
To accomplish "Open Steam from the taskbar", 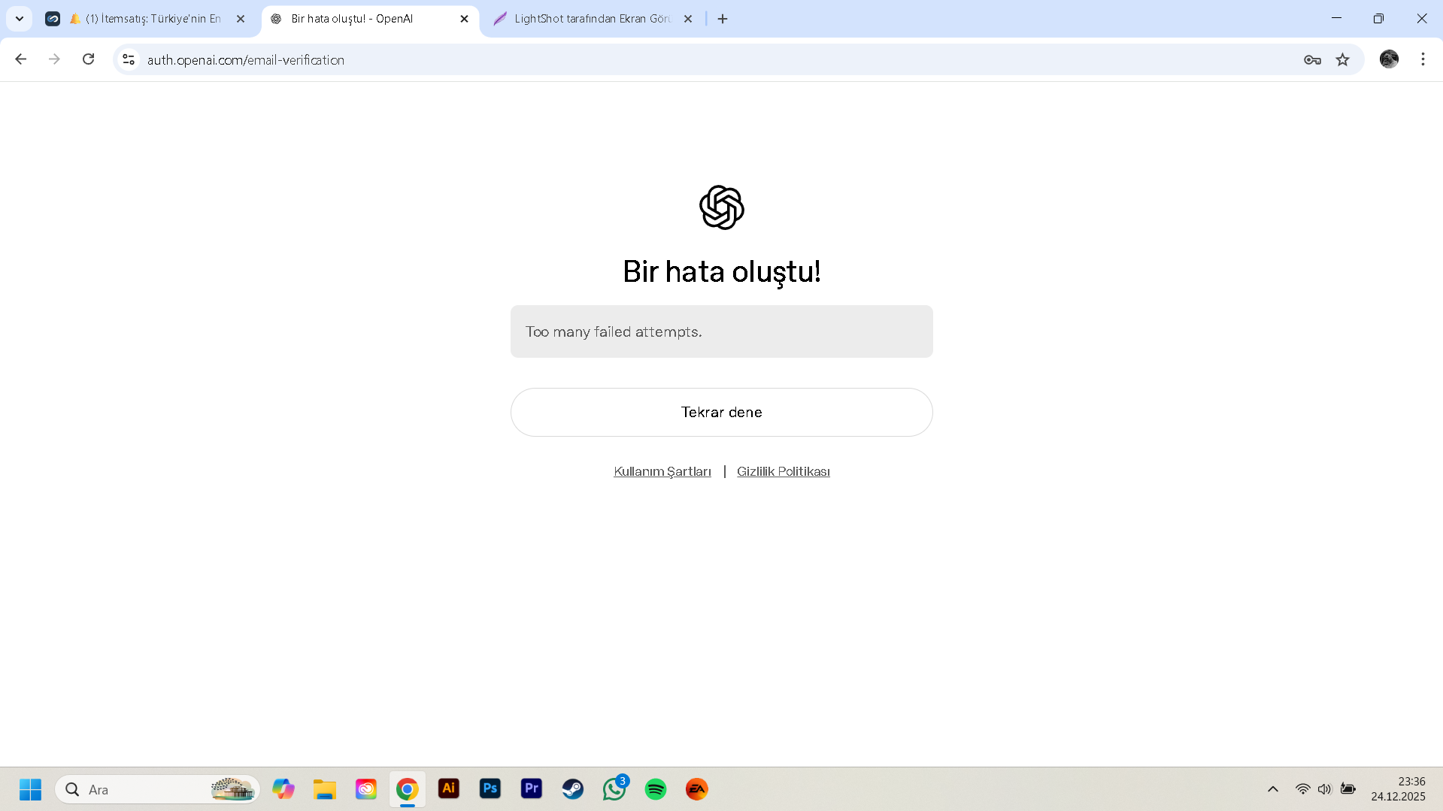I will tap(573, 789).
